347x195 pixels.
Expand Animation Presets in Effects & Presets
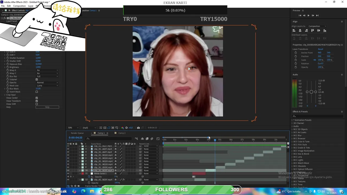(x=292, y=120)
